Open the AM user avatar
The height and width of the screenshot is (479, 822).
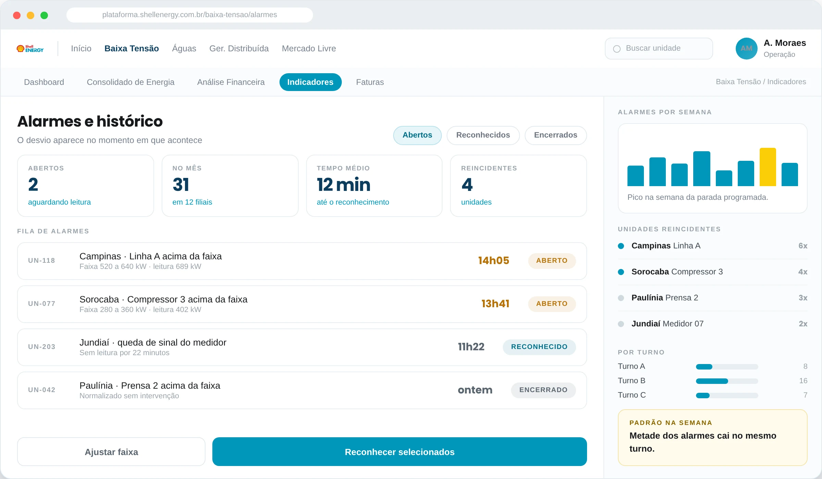tap(746, 49)
